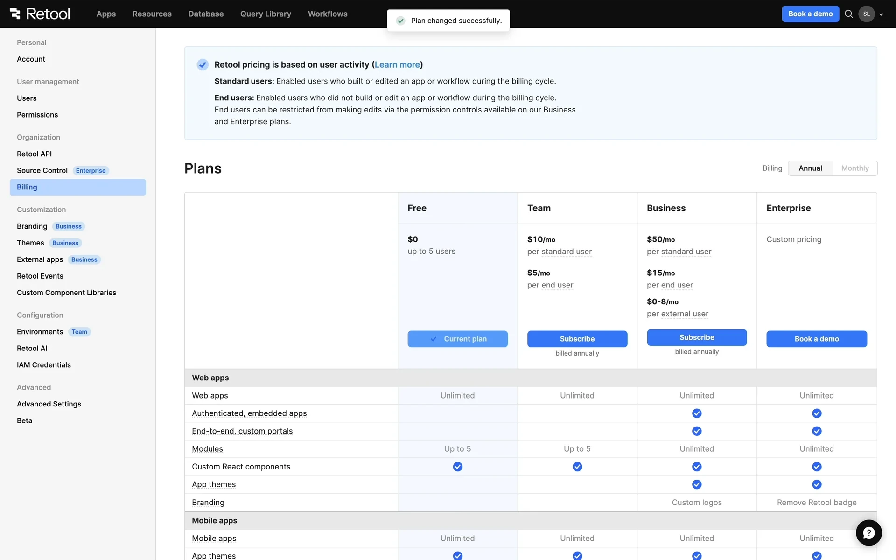This screenshot has width=896, height=560.
Task: Open Beta settings
Action: (24, 421)
